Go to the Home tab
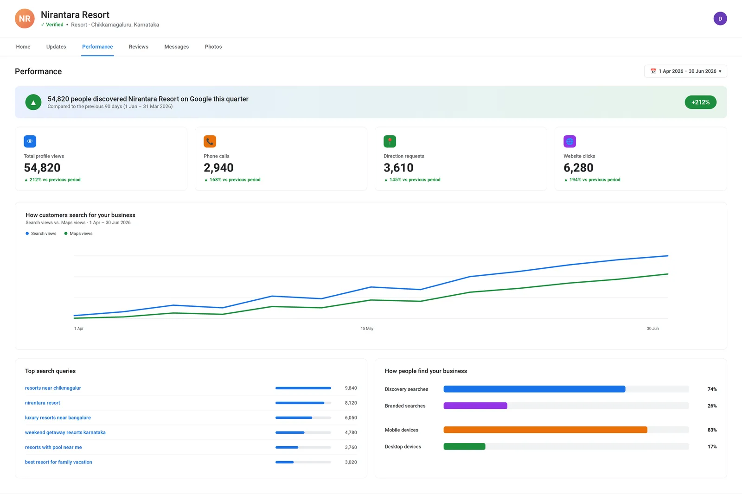Viewport: 742px width, 494px height. [x=23, y=47]
